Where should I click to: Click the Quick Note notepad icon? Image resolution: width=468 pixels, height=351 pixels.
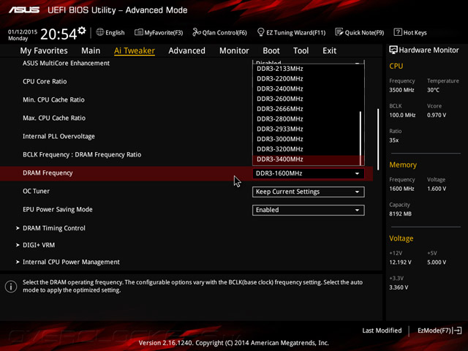339,32
